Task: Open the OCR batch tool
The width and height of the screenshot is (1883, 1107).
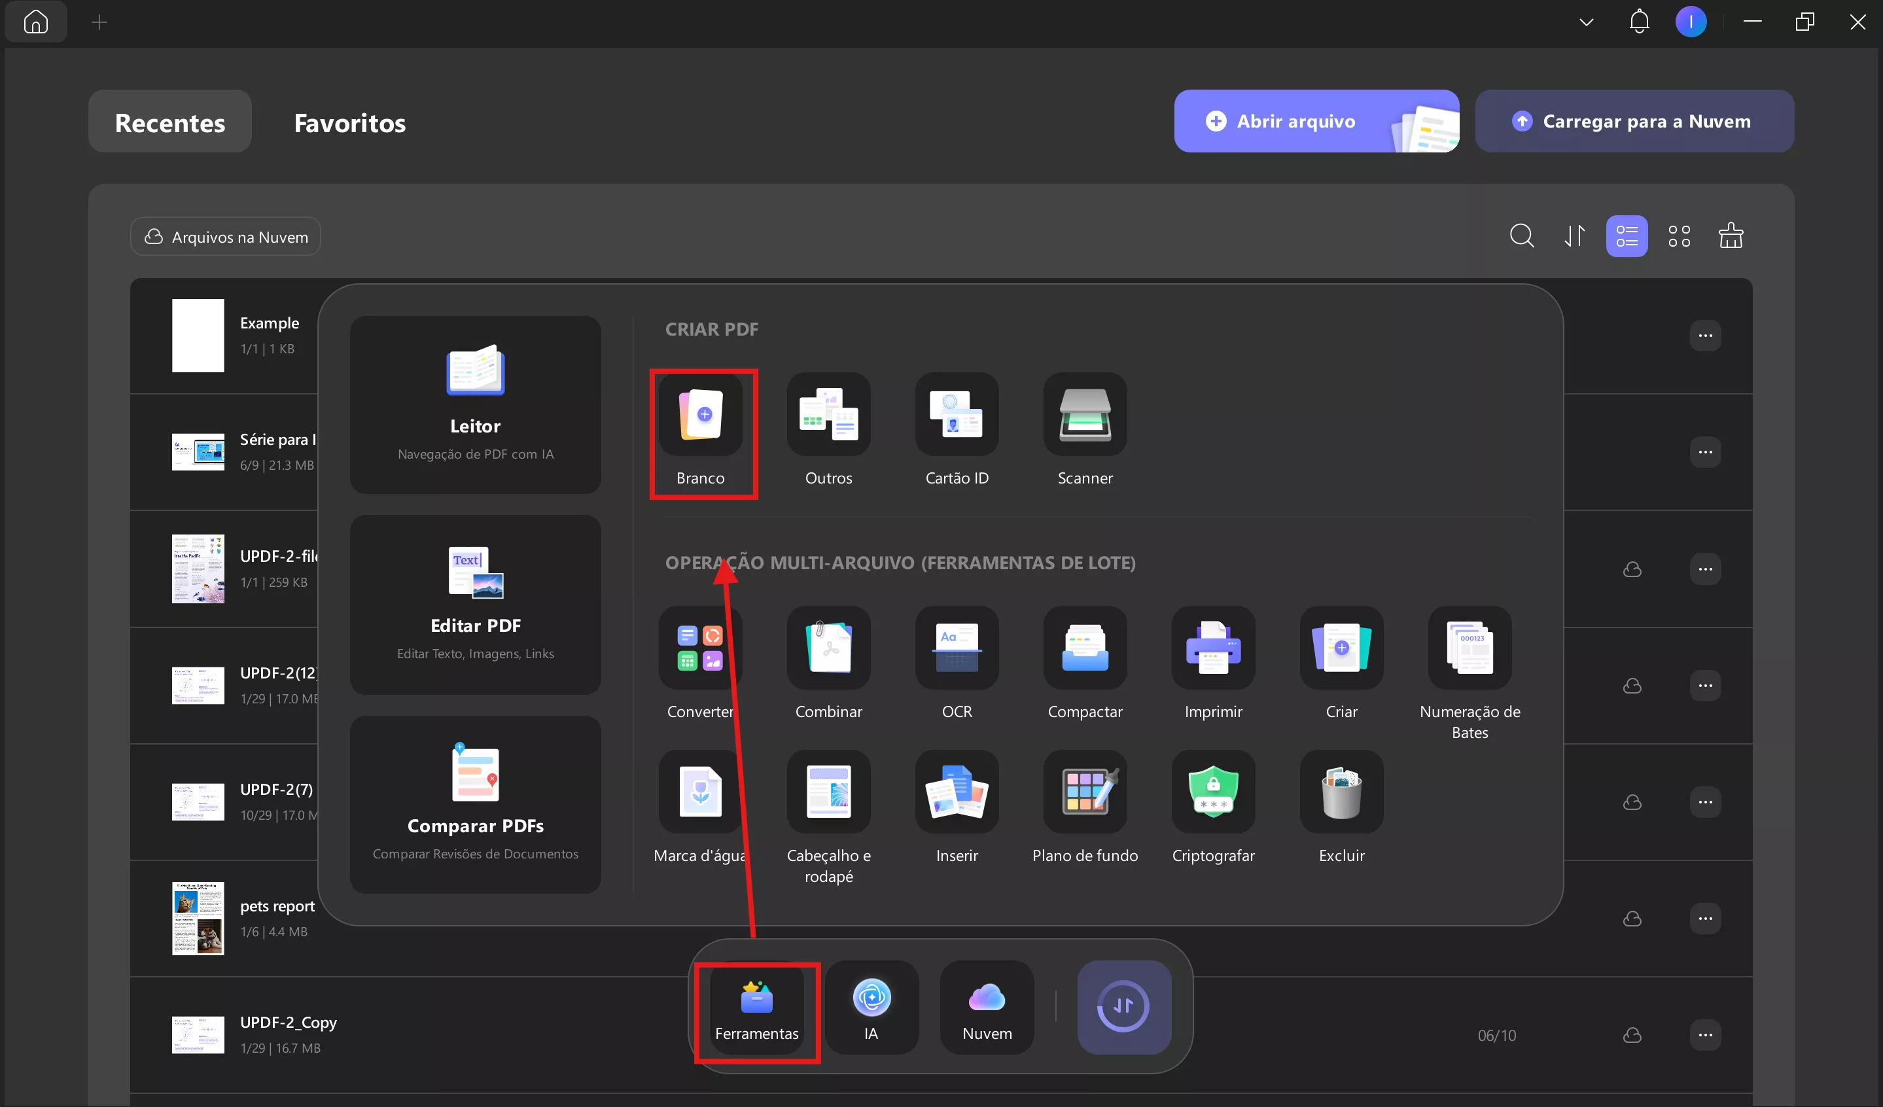Action: (957, 648)
